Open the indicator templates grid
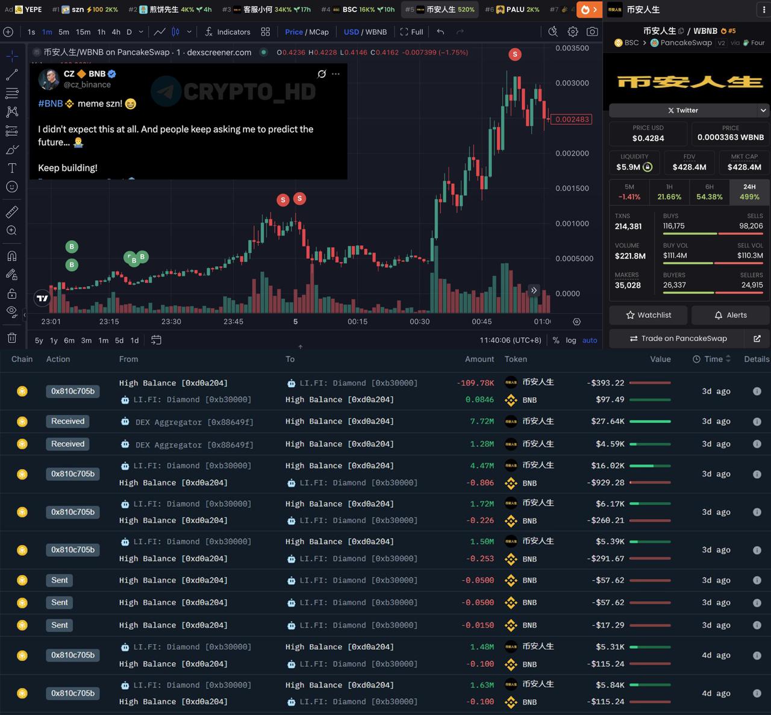The image size is (771, 715). click(x=266, y=32)
